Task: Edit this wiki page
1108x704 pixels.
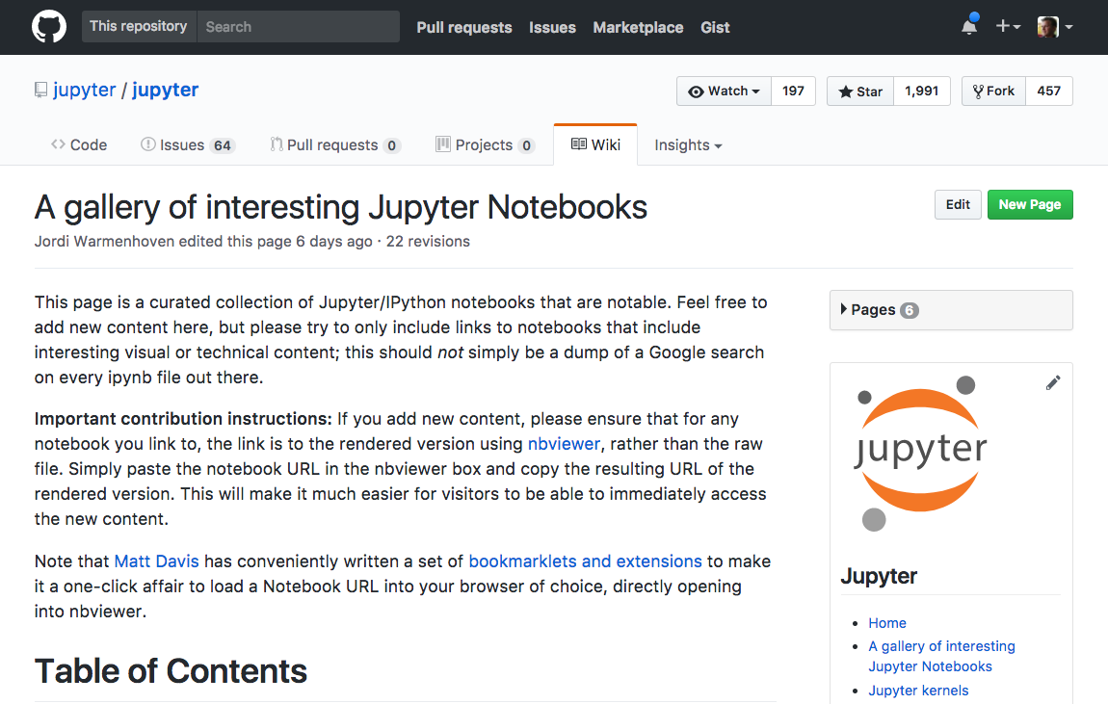Action: coord(958,204)
